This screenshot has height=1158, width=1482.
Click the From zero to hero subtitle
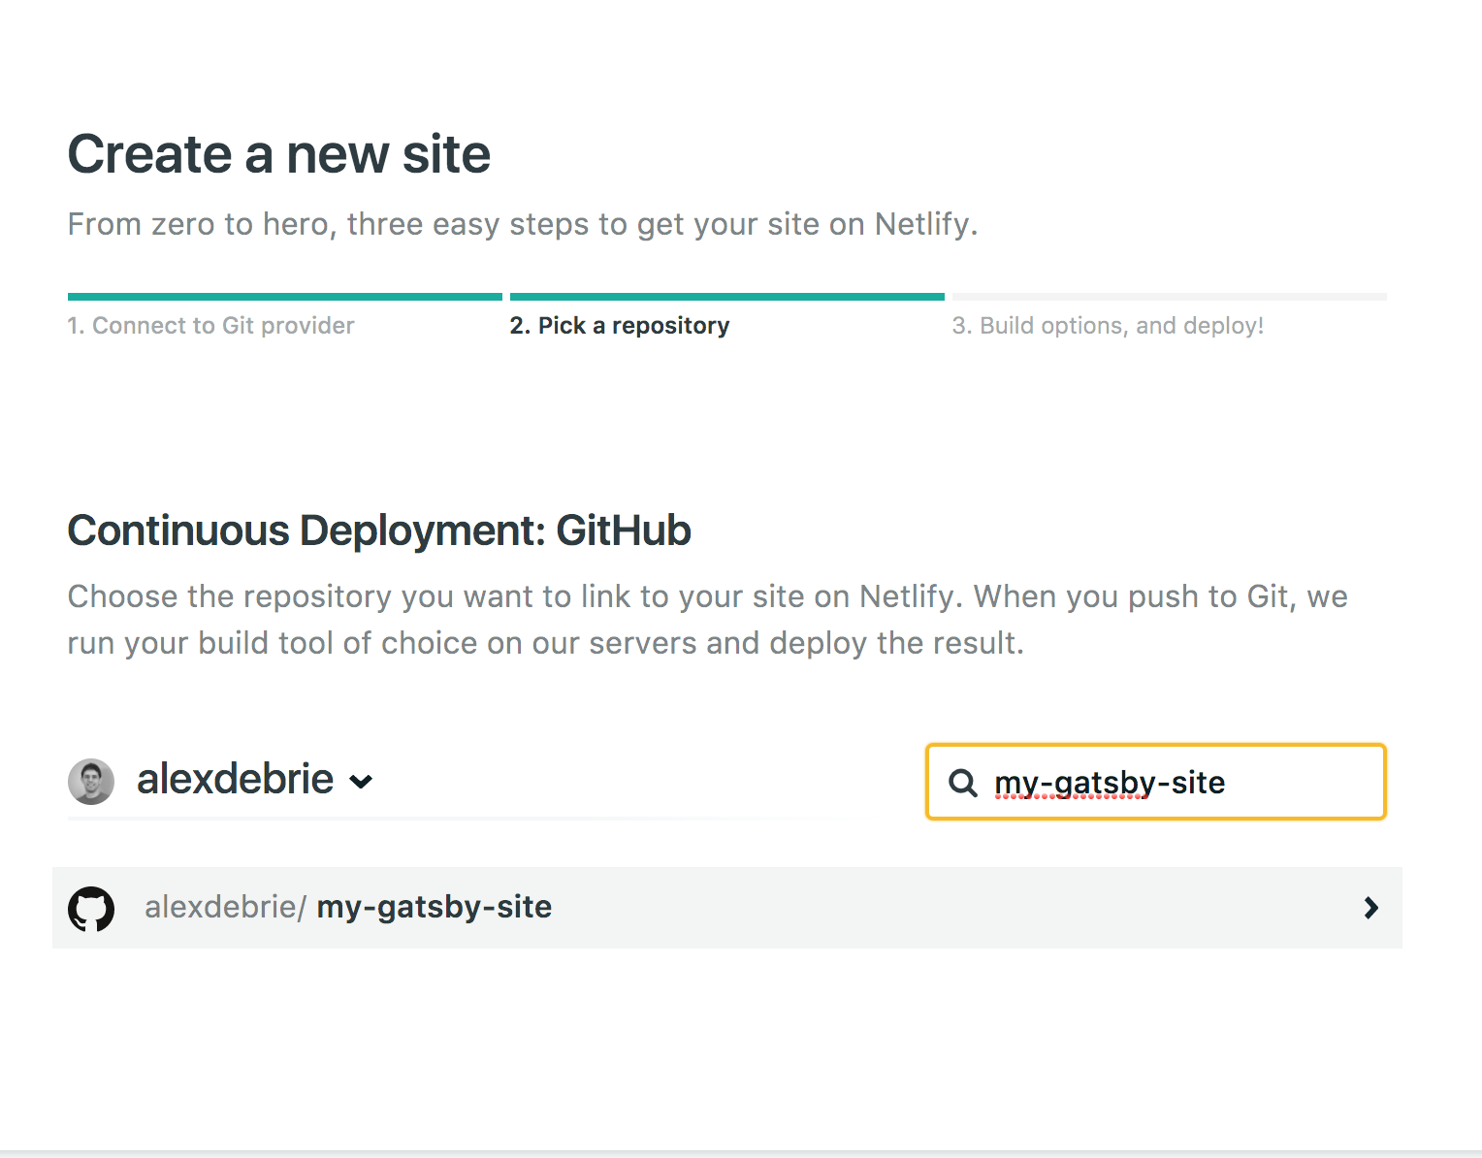[522, 224]
